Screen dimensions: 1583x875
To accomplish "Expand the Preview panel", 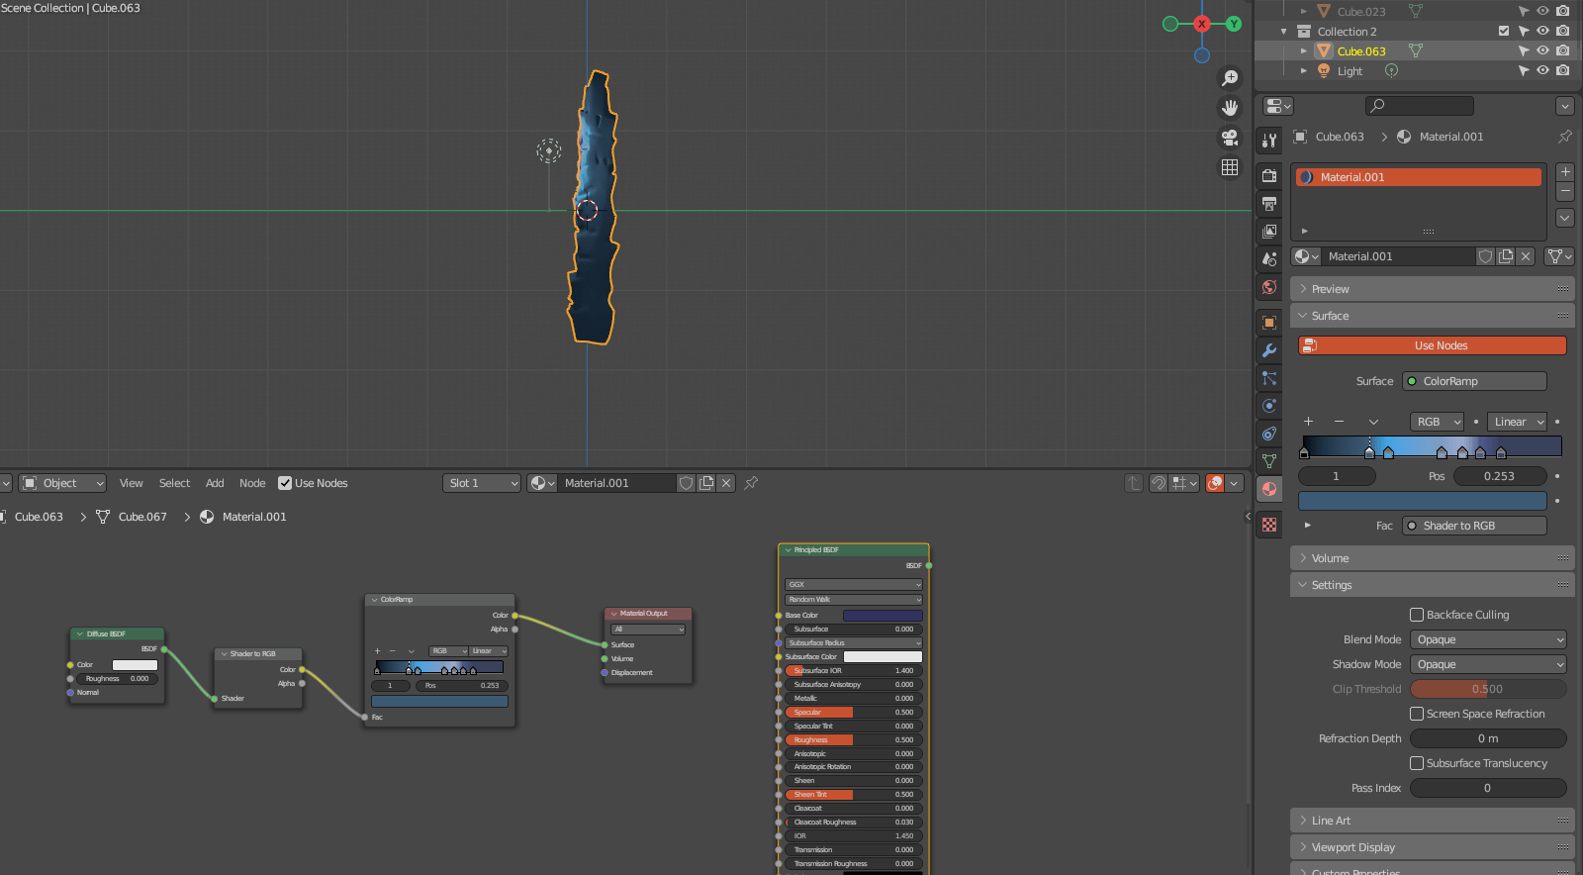I will (x=1433, y=289).
